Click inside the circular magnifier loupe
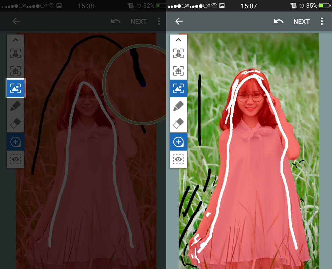 click(135, 84)
